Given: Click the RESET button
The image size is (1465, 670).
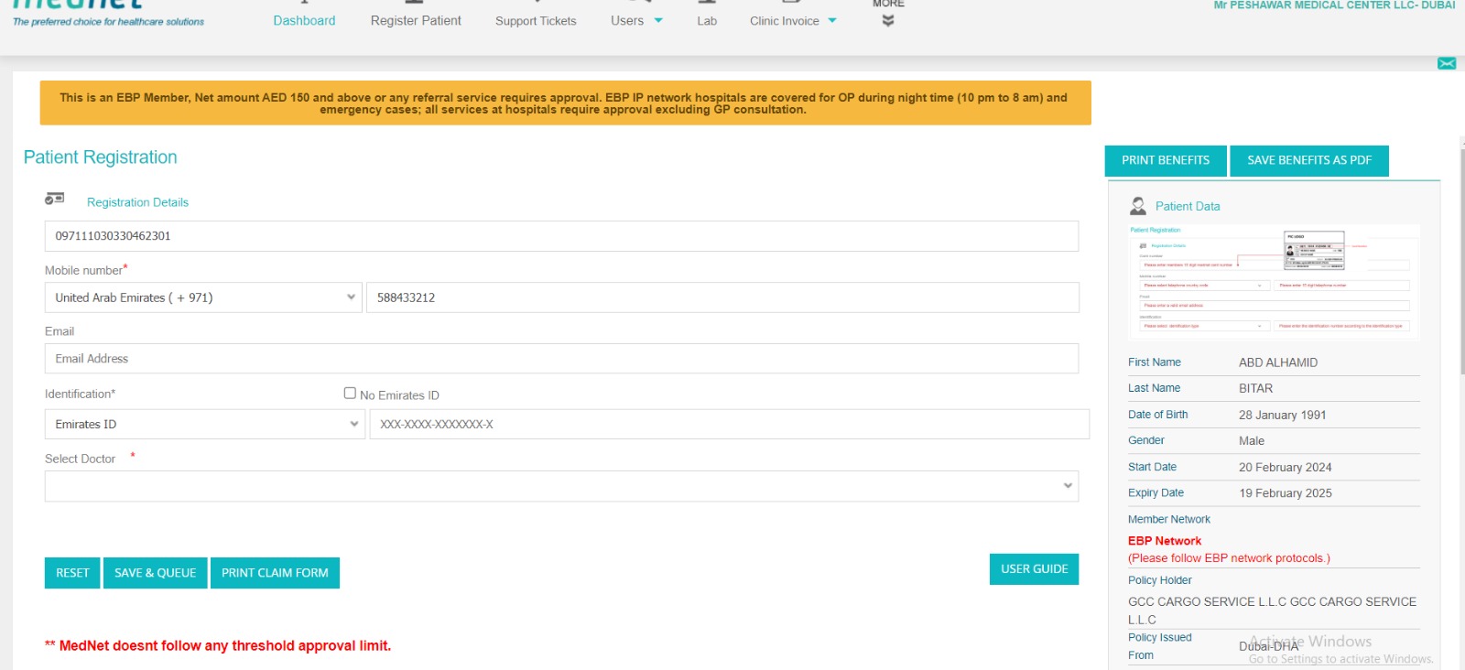Looking at the screenshot, I should 72,573.
